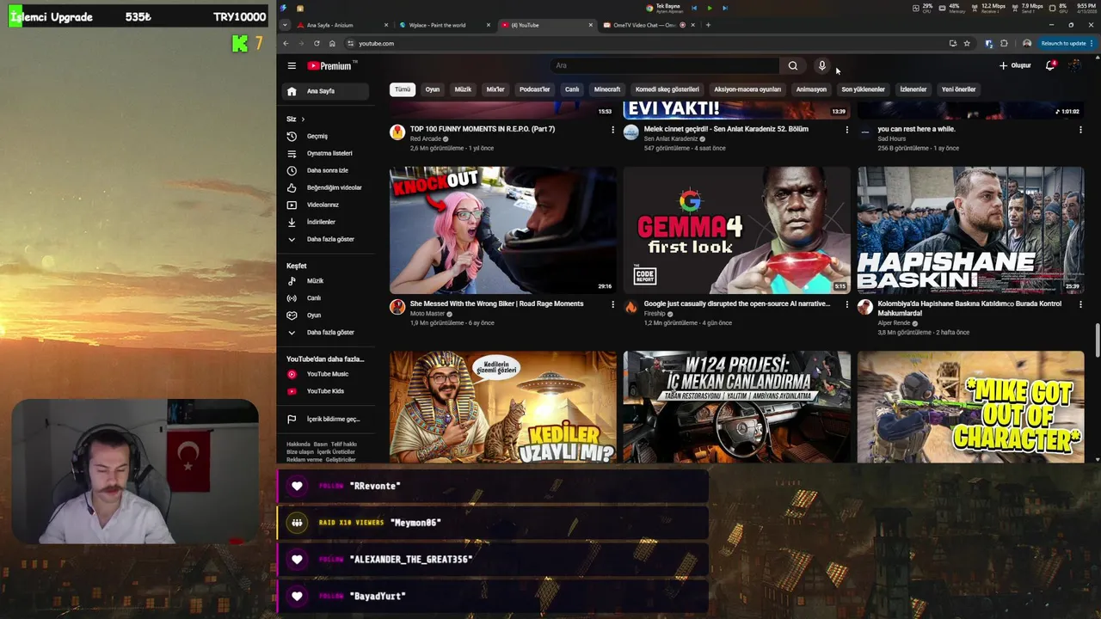1101x619 pixels.
Task: Select the Son yüklenenler filter chip
Action: pos(863,89)
